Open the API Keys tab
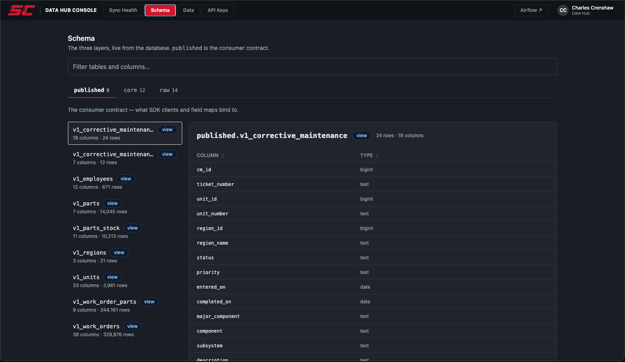This screenshot has height=362, width=625. click(x=218, y=10)
